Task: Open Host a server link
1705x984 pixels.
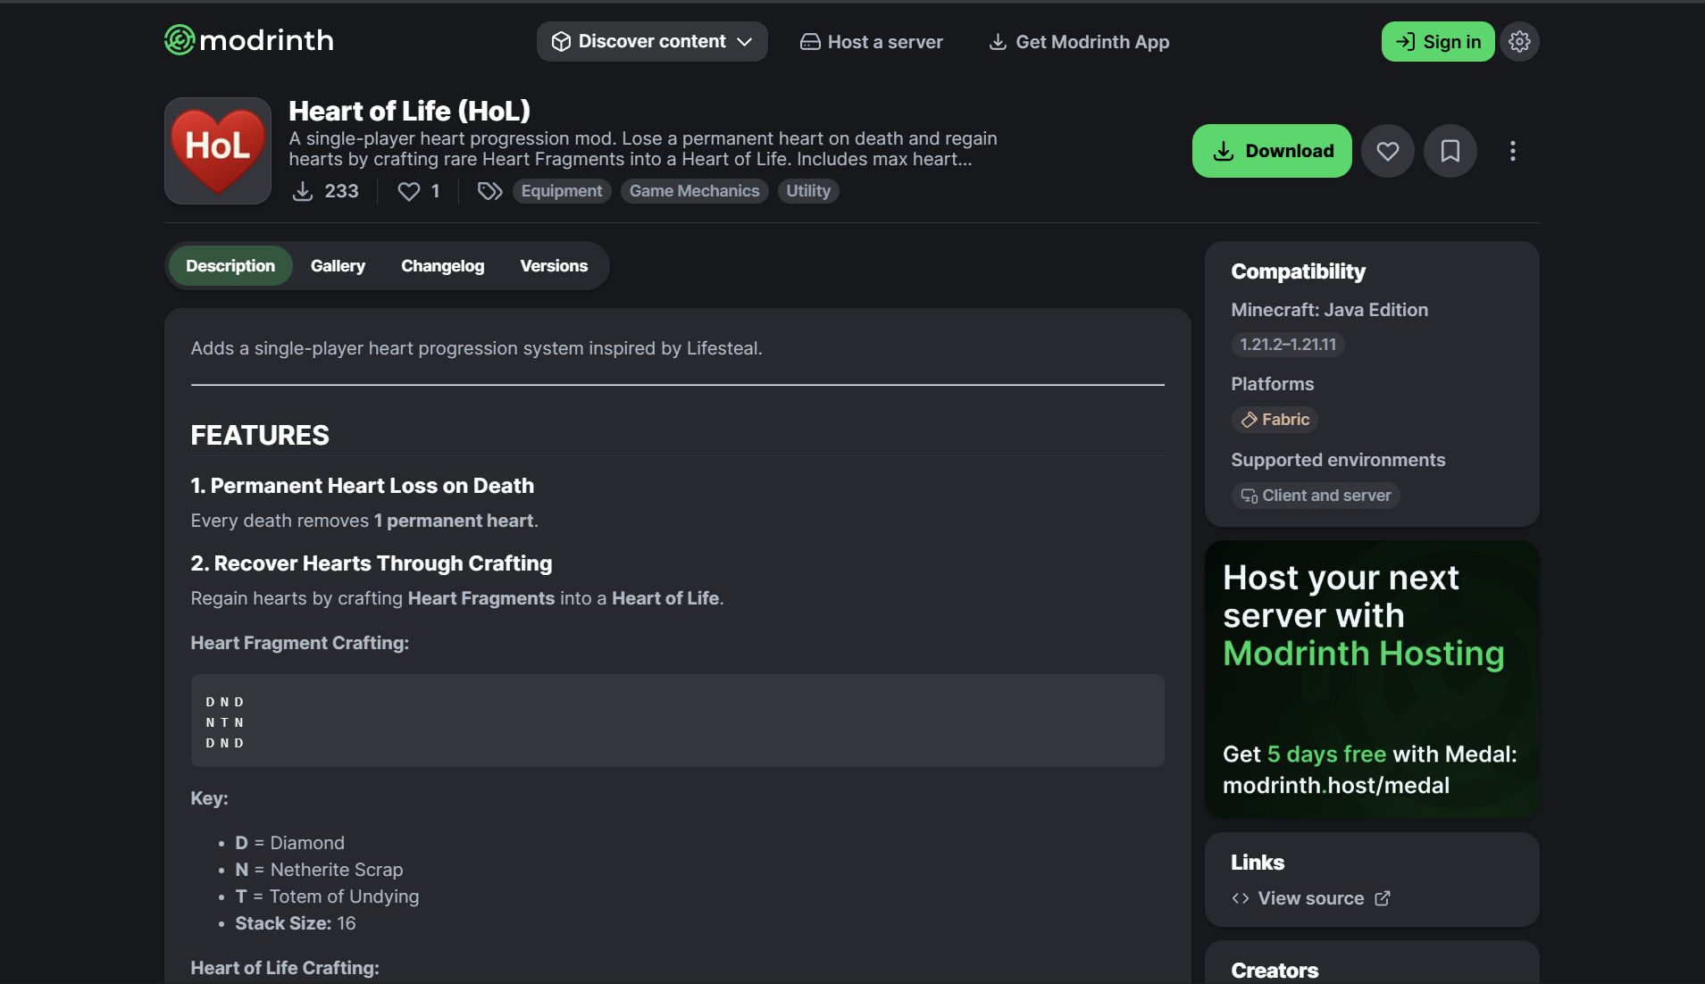Action: tap(871, 42)
